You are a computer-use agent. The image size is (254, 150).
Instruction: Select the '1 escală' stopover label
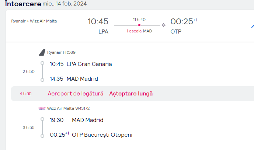click(x=134, y=31)
